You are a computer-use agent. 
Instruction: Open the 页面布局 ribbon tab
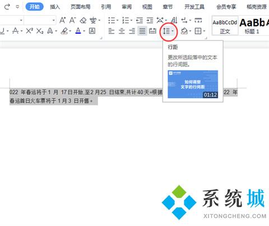pos(81,7)
